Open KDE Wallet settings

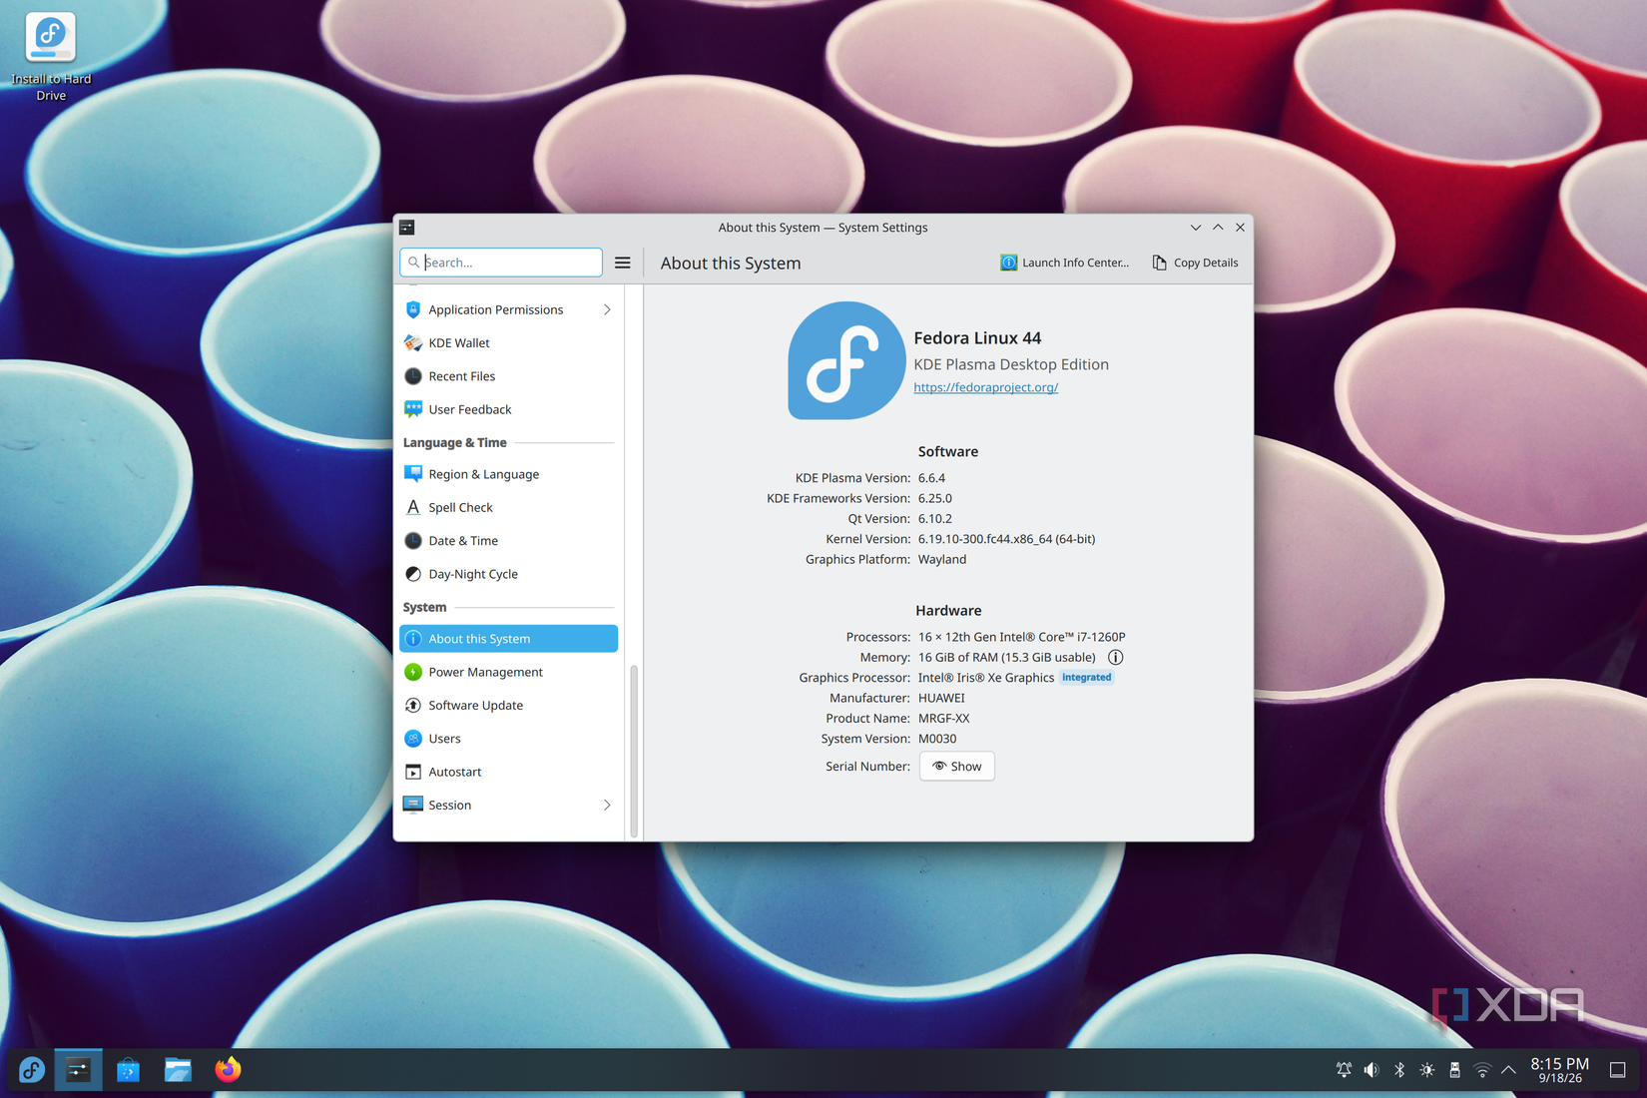pyautogui.click(x=509, y=342)
